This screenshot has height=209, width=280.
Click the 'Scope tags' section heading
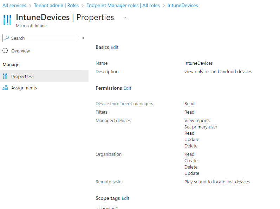[108, 198]
